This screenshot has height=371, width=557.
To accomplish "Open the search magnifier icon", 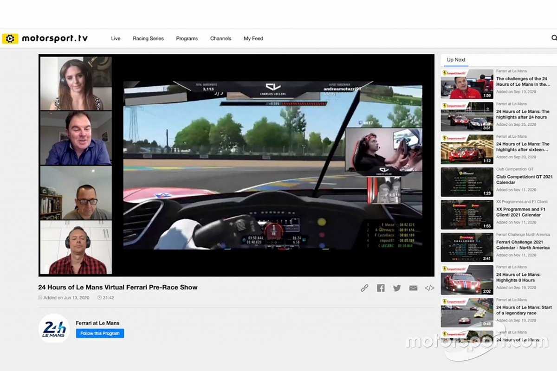I will [x=554, y=38].
